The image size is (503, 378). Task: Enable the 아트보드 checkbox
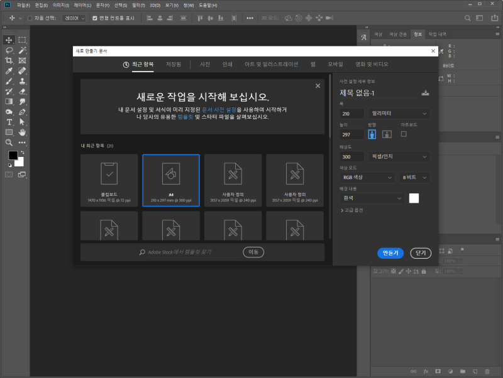(x=404, y=134)
